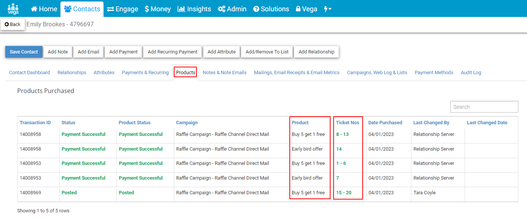
Task: Save the contact
Action: click(x=24, y=52)
